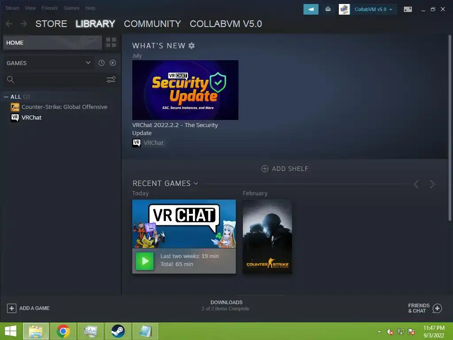Click the HOME library button
The height and width of the screenshot is (340, 453).
point(53,42)
